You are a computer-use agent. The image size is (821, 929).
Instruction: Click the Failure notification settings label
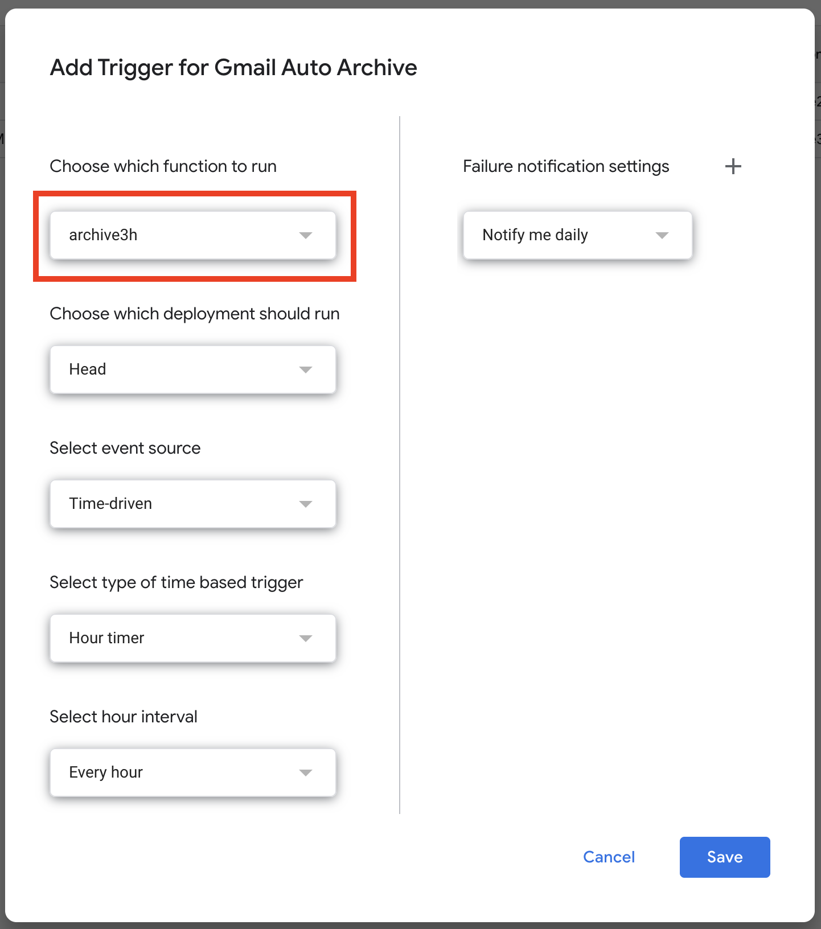(566, 166)
